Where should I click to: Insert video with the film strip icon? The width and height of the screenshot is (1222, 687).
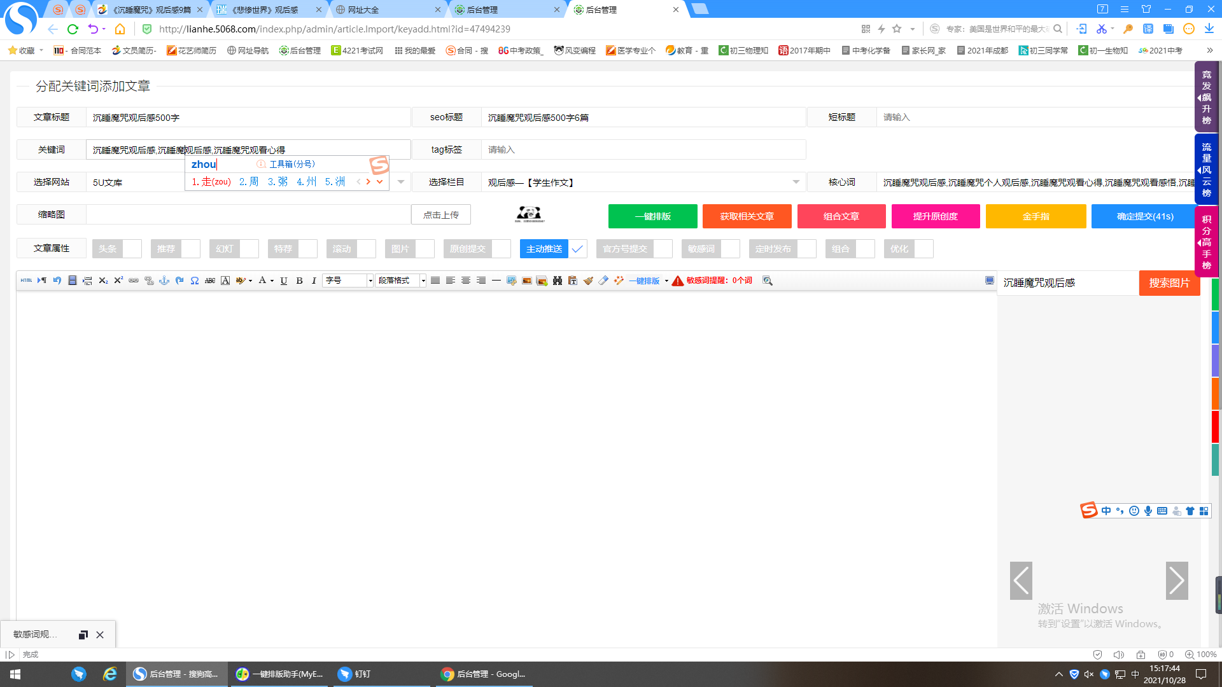pyautogui.click(x=73, y=281)
